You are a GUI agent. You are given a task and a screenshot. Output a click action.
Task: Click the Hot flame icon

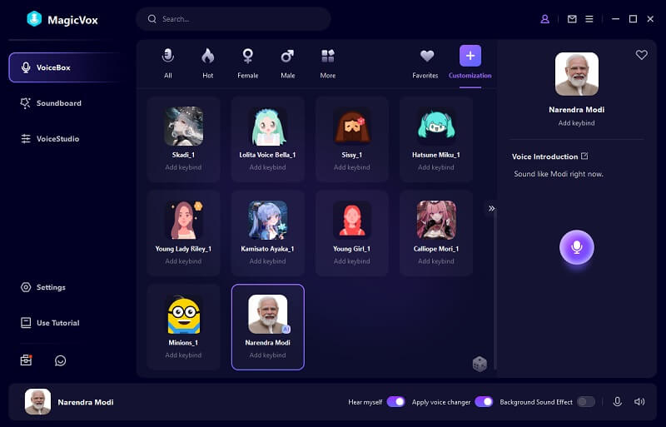pyautogui.click(x=207, y=56)
